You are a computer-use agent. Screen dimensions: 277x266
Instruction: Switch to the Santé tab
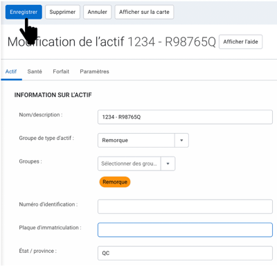coord(35,71)
